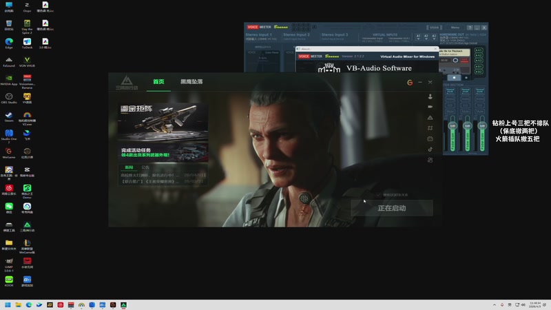The image size is (551, 310).
Task: Open the FxSound desktop icon
Action: (9, 61)
